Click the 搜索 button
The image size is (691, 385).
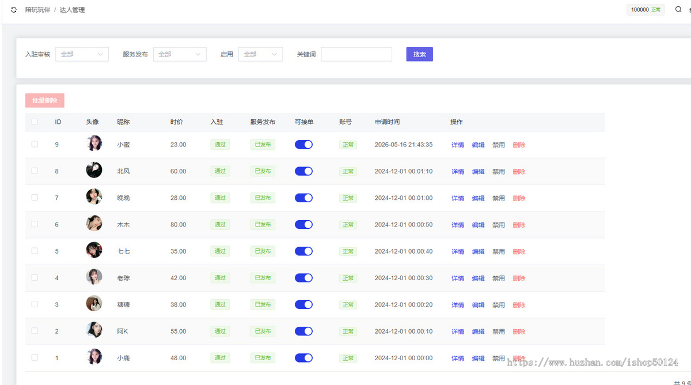(x=419, y=54)
